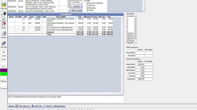
Task: Uncheck the Totals checkbox
Action: (88, 10)
